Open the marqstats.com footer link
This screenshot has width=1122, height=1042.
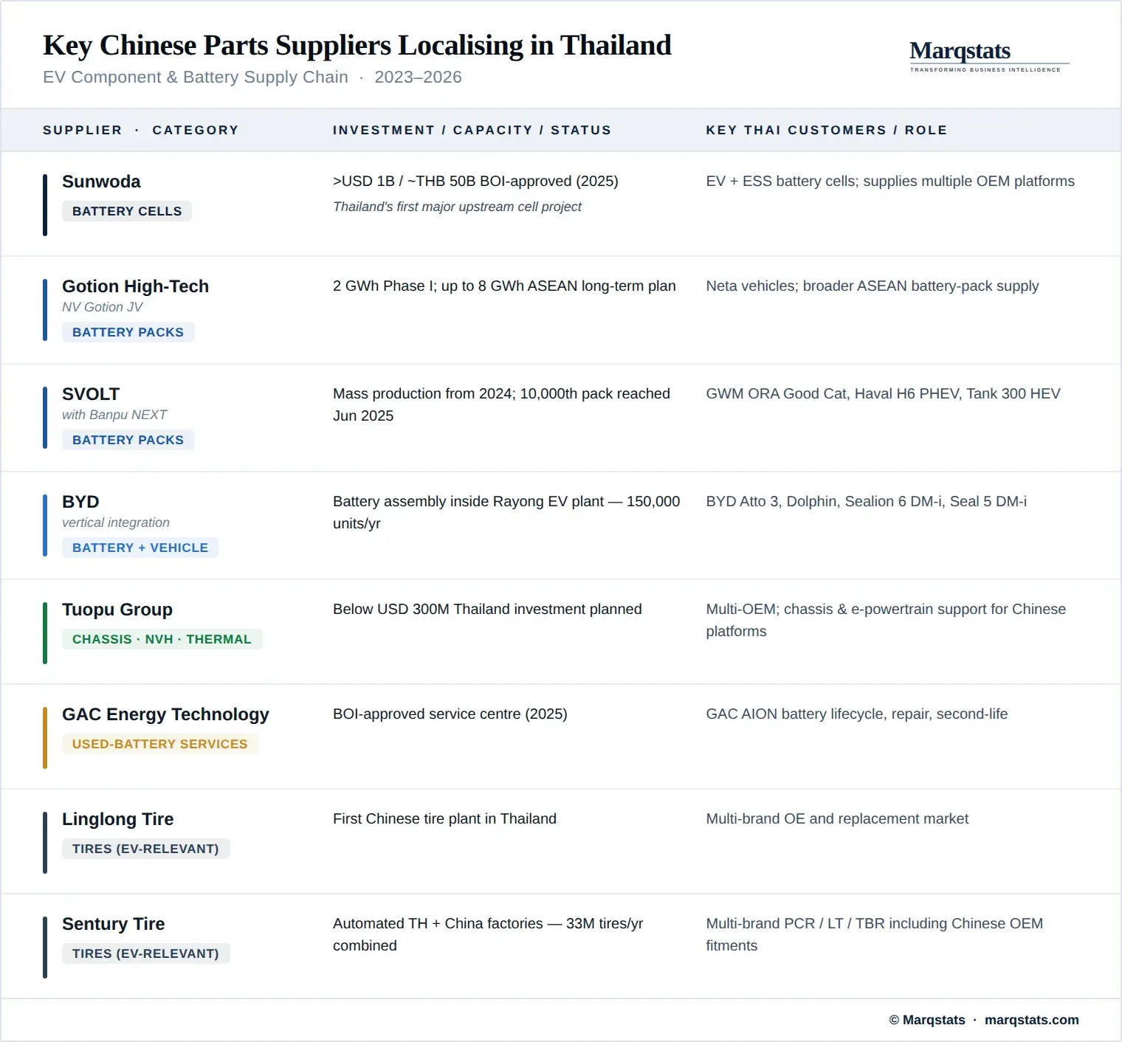point(1031,1020)
